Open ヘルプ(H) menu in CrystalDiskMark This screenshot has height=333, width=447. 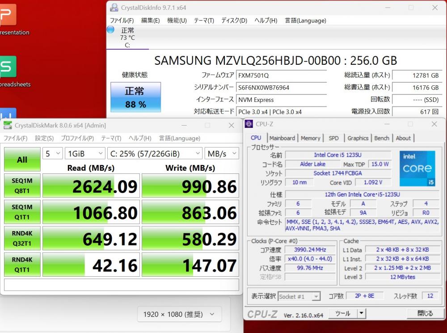(139, 138)
